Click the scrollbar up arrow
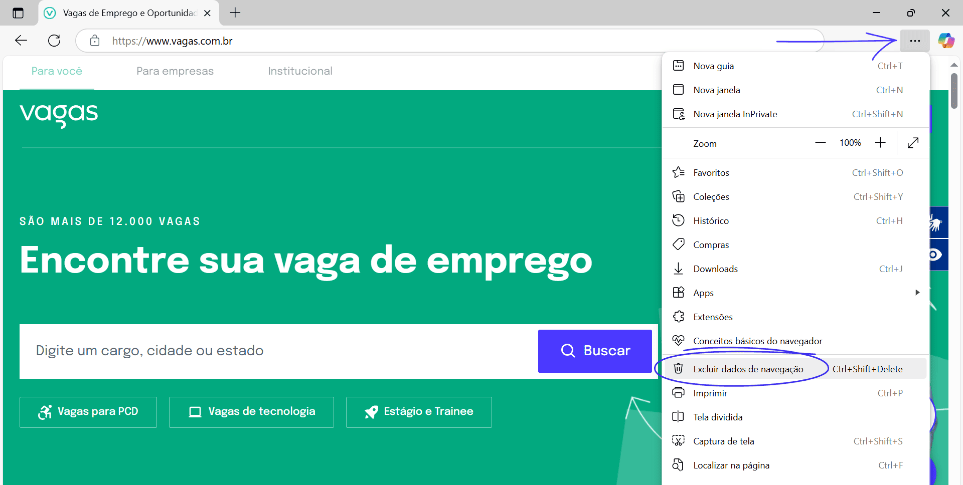Image resolution: width=963 pixels, height=485 pixels. click(954, 65)
